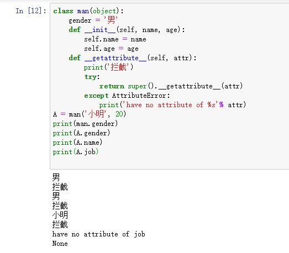Click the output line '小明'
The width and height of the screenshot is (289, 253).
click(x=60, y=215)
